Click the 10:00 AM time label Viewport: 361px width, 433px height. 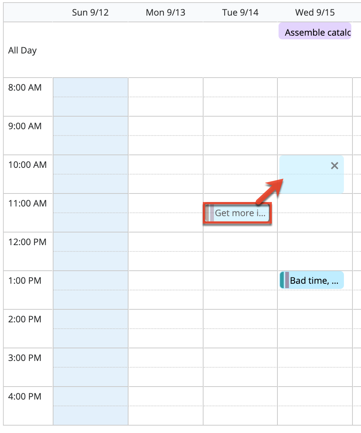click(27, 165)
